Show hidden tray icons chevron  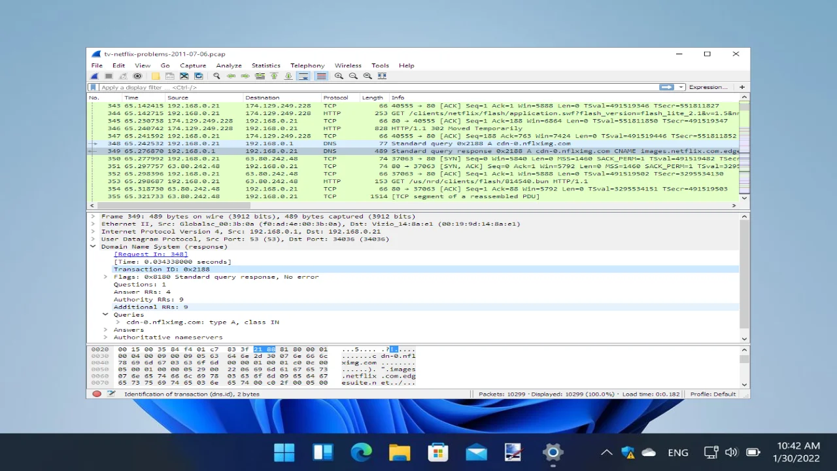click(x=607, y=452)
